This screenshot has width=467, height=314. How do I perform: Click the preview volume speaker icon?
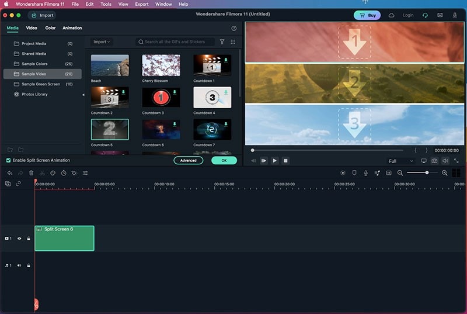tap(445, 161)
